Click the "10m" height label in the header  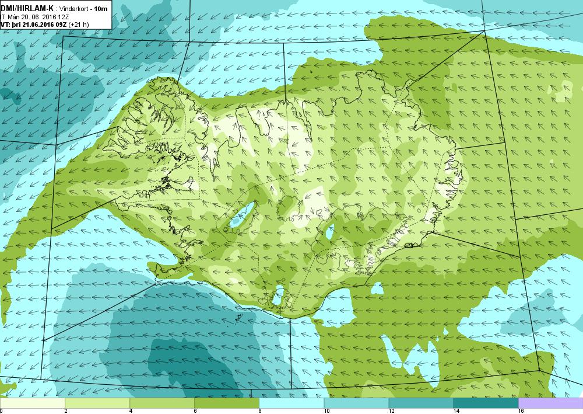tap(101, 9)
